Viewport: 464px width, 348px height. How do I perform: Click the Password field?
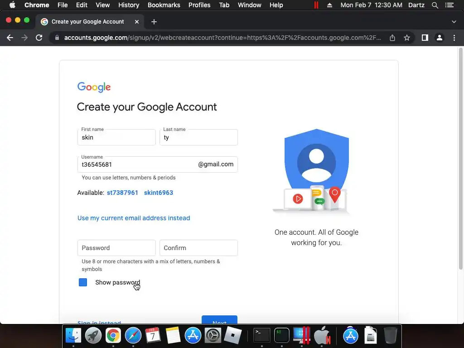[x=116, y=248]
